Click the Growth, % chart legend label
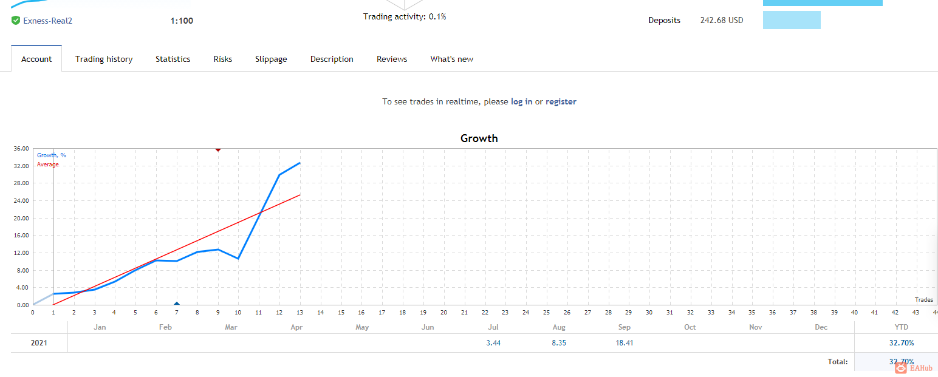938x377 pixels. (52, 155)
